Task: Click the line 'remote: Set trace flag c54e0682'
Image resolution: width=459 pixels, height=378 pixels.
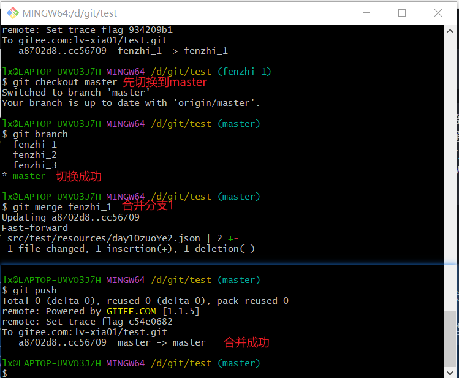Action: pos(88,322)
